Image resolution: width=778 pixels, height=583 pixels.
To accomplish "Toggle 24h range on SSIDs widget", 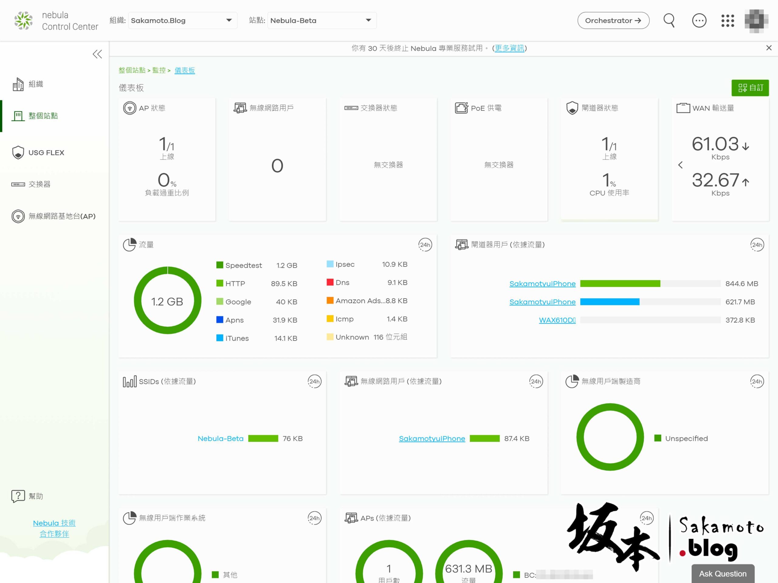I will click(x=315, y=381).
